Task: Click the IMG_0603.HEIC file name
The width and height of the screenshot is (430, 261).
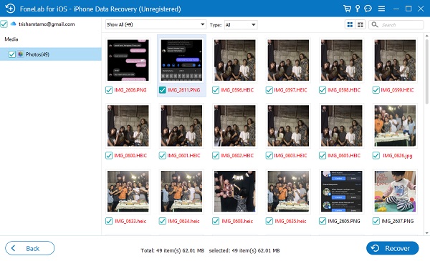Action: 290,156
